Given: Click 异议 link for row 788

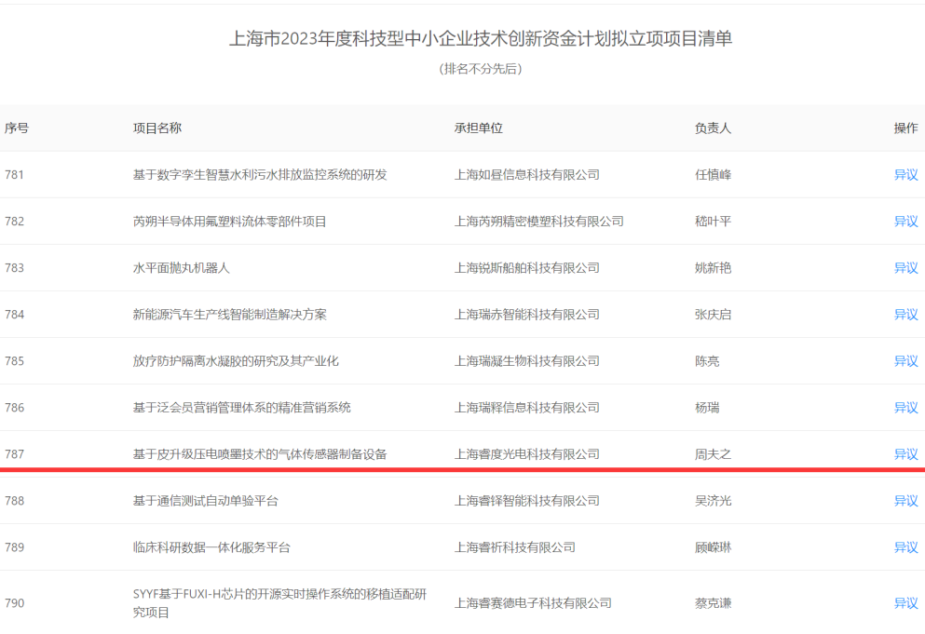Looking at the screenshot, I should (905, 501).
